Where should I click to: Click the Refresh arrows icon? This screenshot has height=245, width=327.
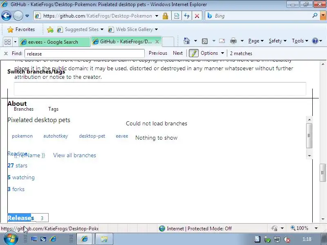click(x=187, y=16)
